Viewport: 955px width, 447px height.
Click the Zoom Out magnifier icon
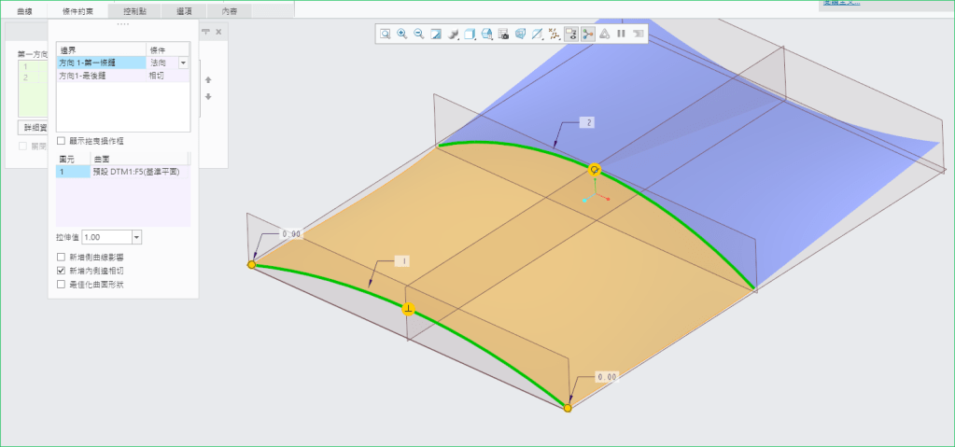(x=418, y=34)
